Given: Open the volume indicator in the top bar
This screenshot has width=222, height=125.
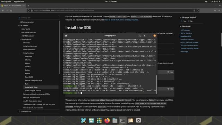Looking at the screenshot, I should 214,1.
